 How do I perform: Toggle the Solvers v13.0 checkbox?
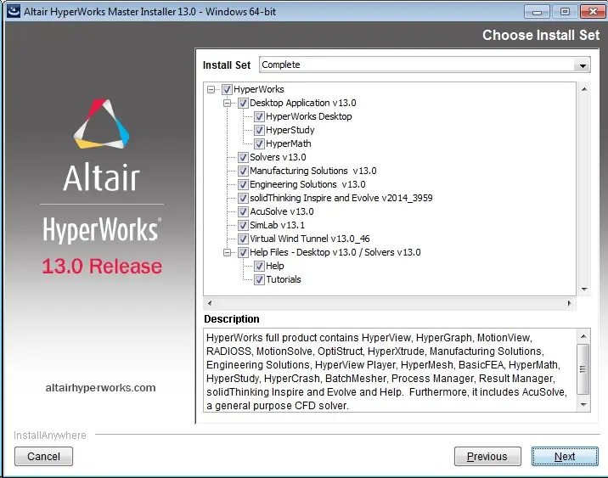pos(243,157)
